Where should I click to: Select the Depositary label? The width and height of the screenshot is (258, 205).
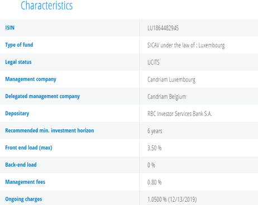pos(17,114)
